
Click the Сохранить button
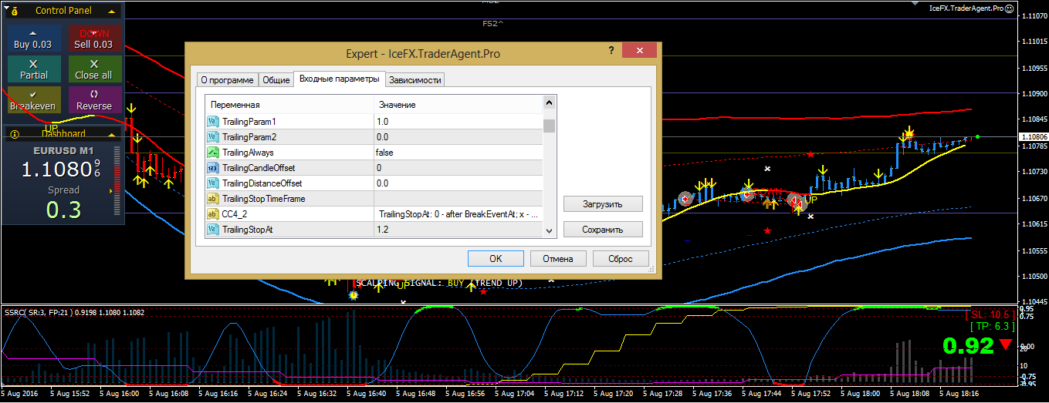603,230
